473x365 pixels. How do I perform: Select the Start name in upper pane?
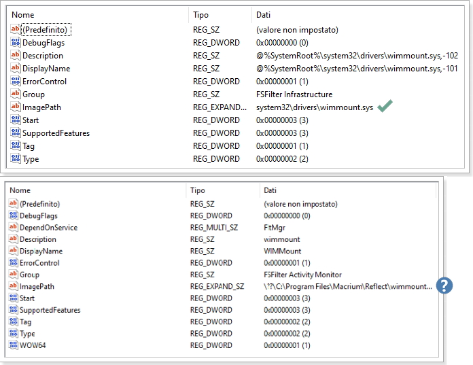31,120
